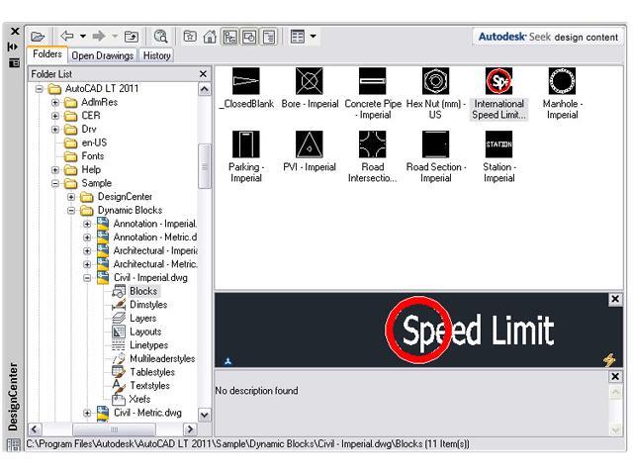
Task: Close the description pane
Action: (x=615, y=376)
